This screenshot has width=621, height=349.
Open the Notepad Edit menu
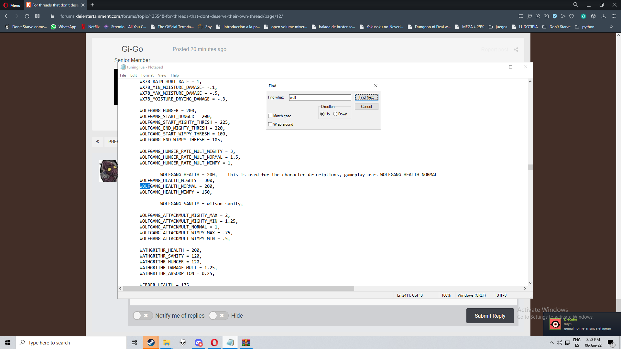(133, 75)
